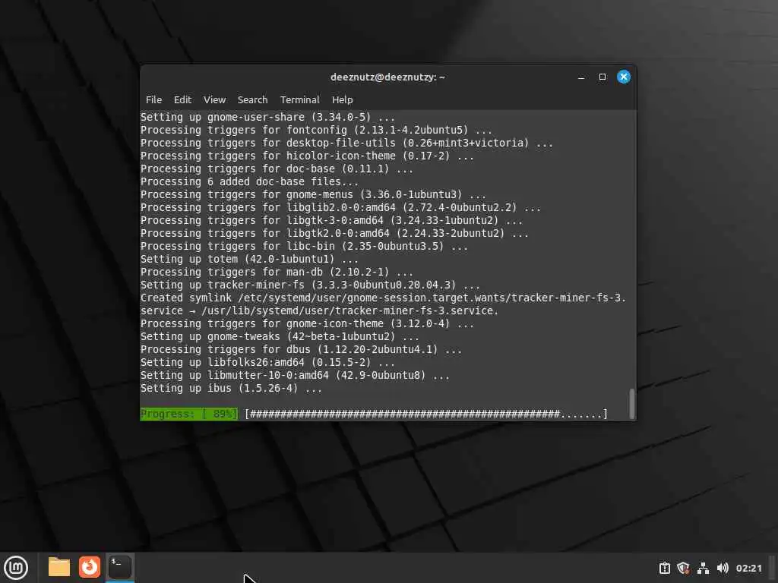Click the line 'Setting up gnome-tweaks'

280,336
